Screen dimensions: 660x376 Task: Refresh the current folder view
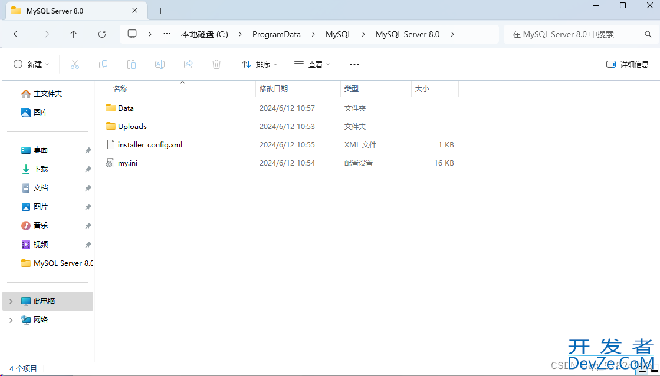pos(102,34)
